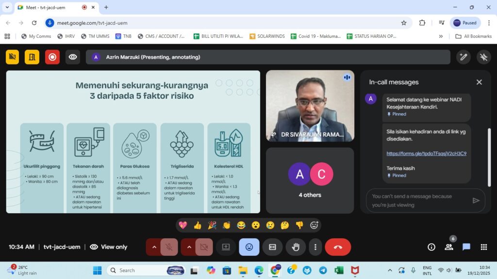Expand audio settings arrow beside microphone

pyautogui.click(x=154, y=247)
